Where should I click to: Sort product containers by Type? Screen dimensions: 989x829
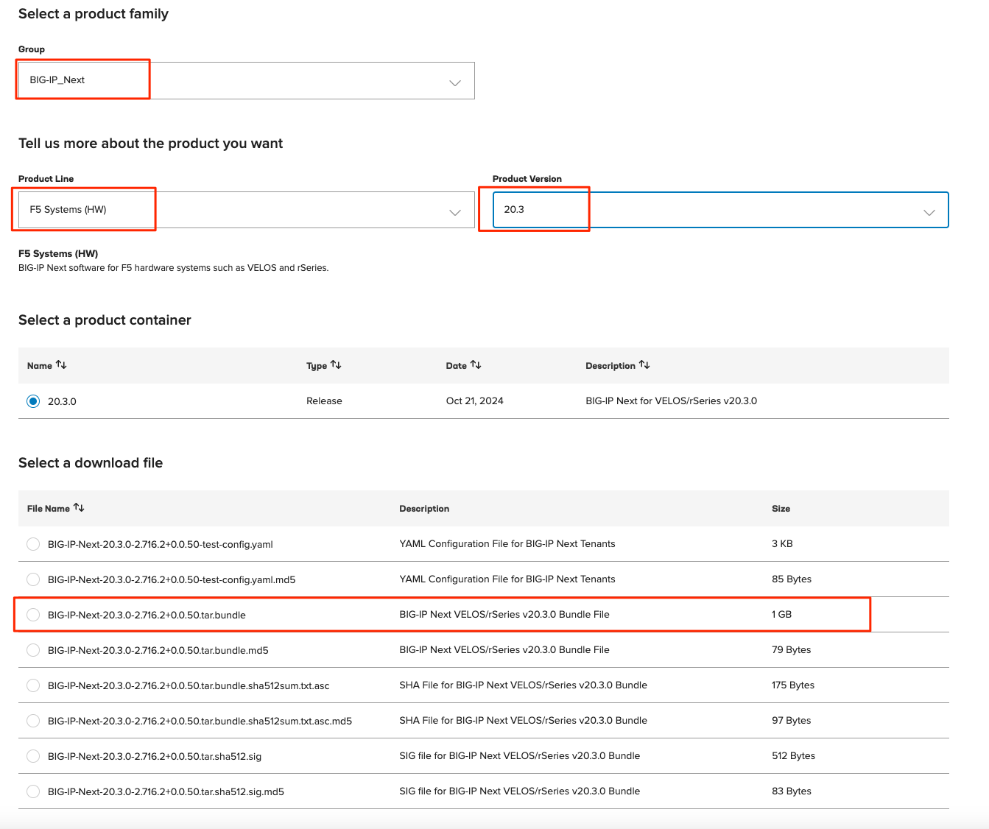[336, 365]
